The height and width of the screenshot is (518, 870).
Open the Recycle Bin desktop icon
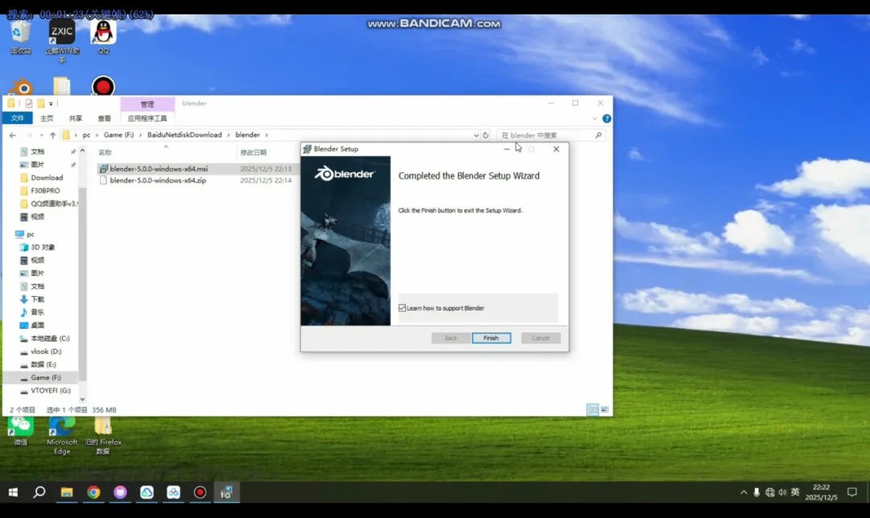[20, 38]
